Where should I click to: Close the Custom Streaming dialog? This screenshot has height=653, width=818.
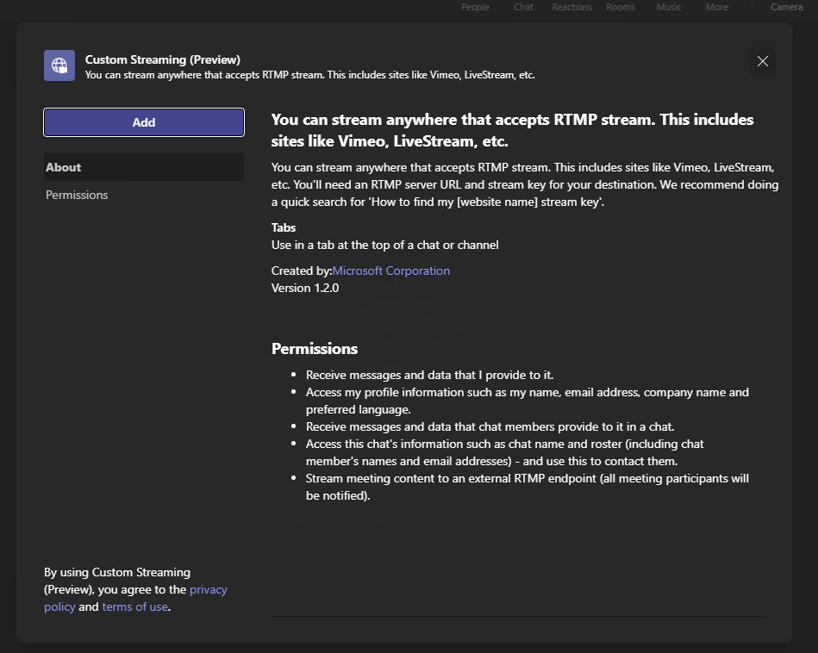(762, 61)
